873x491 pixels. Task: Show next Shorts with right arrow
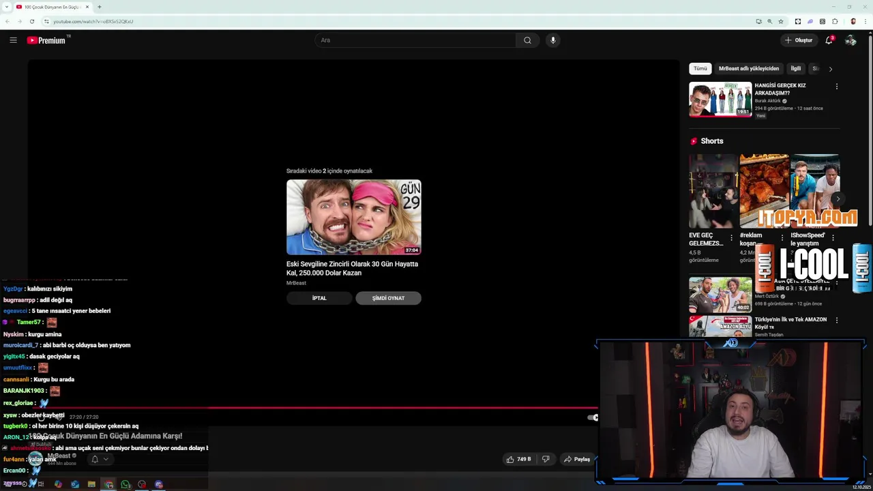838,199
